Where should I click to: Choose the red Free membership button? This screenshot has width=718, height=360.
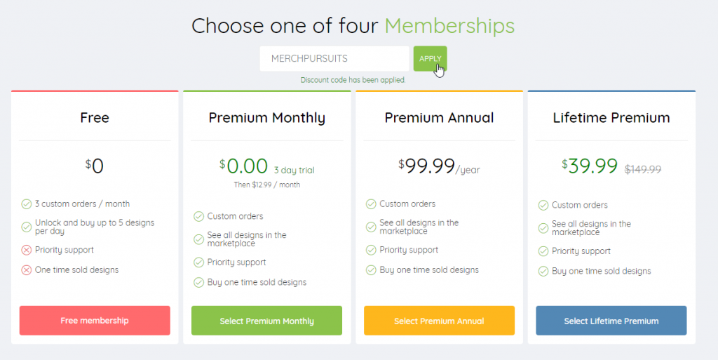coord(95,321)
